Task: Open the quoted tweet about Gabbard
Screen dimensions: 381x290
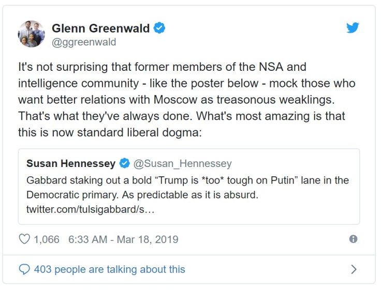Action: pyautogui.click(x=189, y=187)
